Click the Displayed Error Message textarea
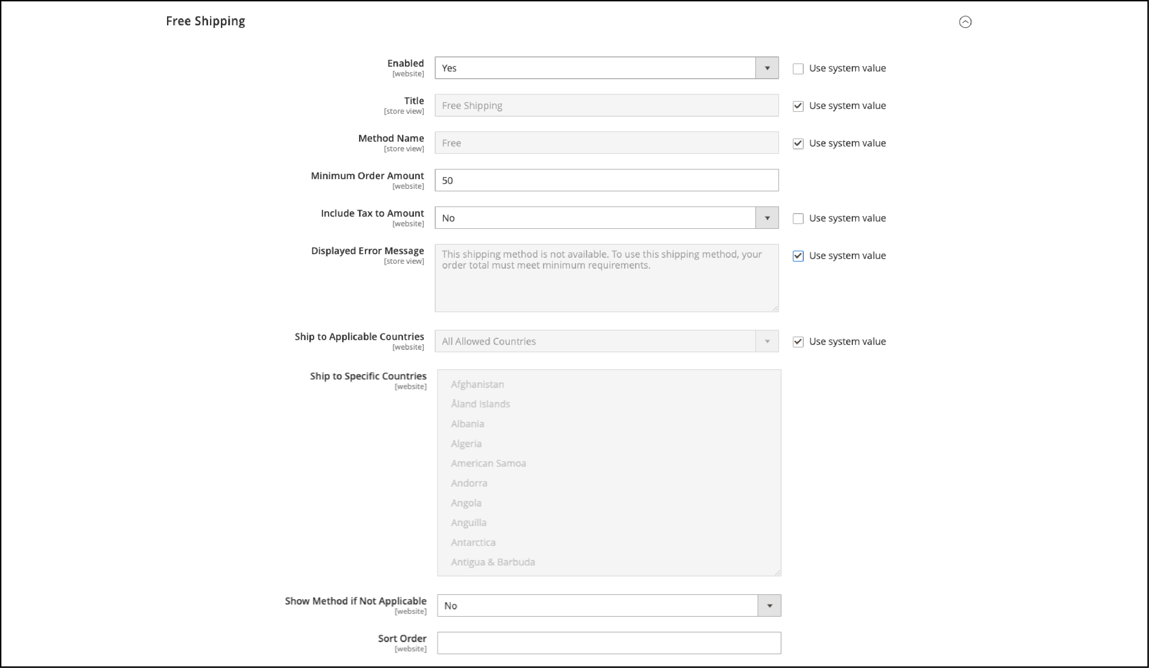Screen dimensions: 1149x668 607,278
